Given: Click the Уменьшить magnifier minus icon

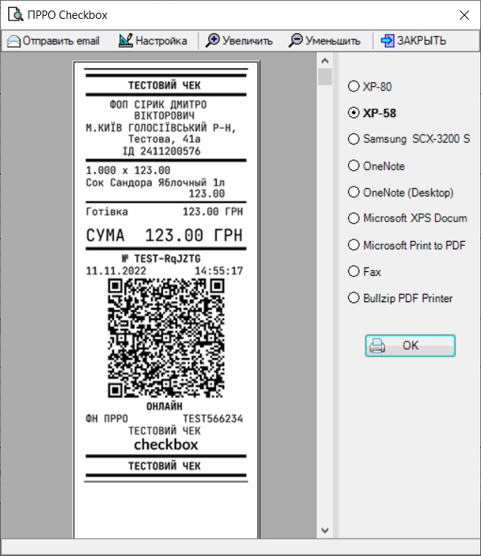Looking at the screenshot, I should (x=295, y=41).
